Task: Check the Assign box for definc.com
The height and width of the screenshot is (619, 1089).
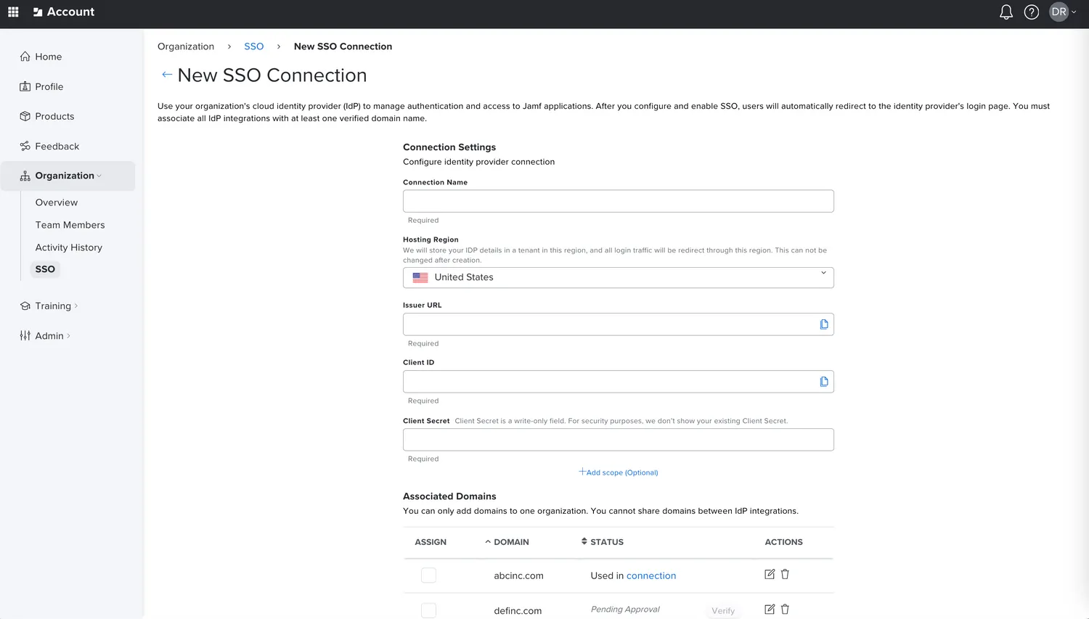Action: (428, 610)
